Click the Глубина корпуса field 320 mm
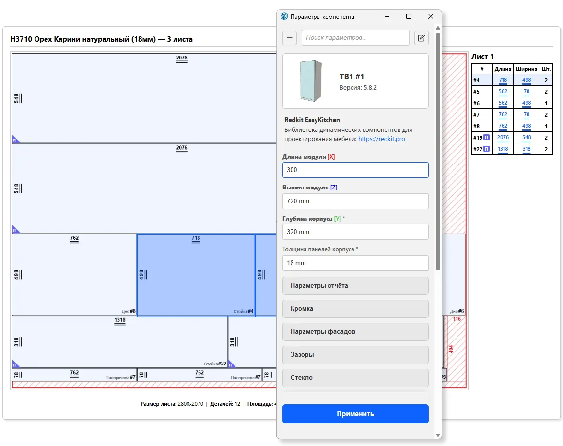The height and width of the screenshot is (446, 563). coord(355,232)
